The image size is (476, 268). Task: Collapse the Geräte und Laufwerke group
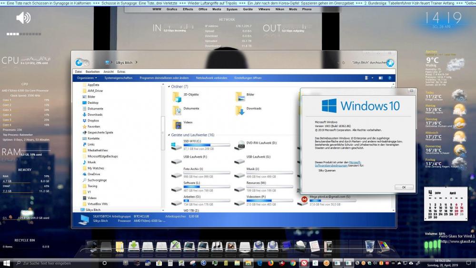(168, 135)
